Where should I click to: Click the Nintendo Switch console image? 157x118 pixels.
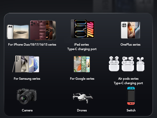131,96
